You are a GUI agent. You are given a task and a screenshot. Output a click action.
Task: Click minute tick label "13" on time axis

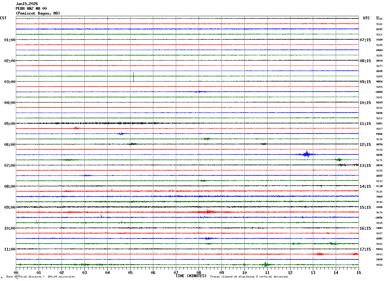pyautogui.click(x=313, y=272)
